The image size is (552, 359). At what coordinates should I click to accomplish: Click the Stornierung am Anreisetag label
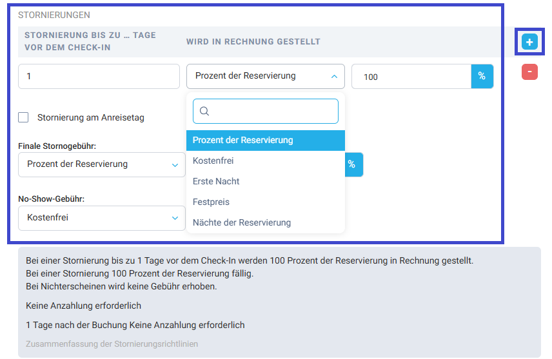pyautogui.click(x=91, y=117)
